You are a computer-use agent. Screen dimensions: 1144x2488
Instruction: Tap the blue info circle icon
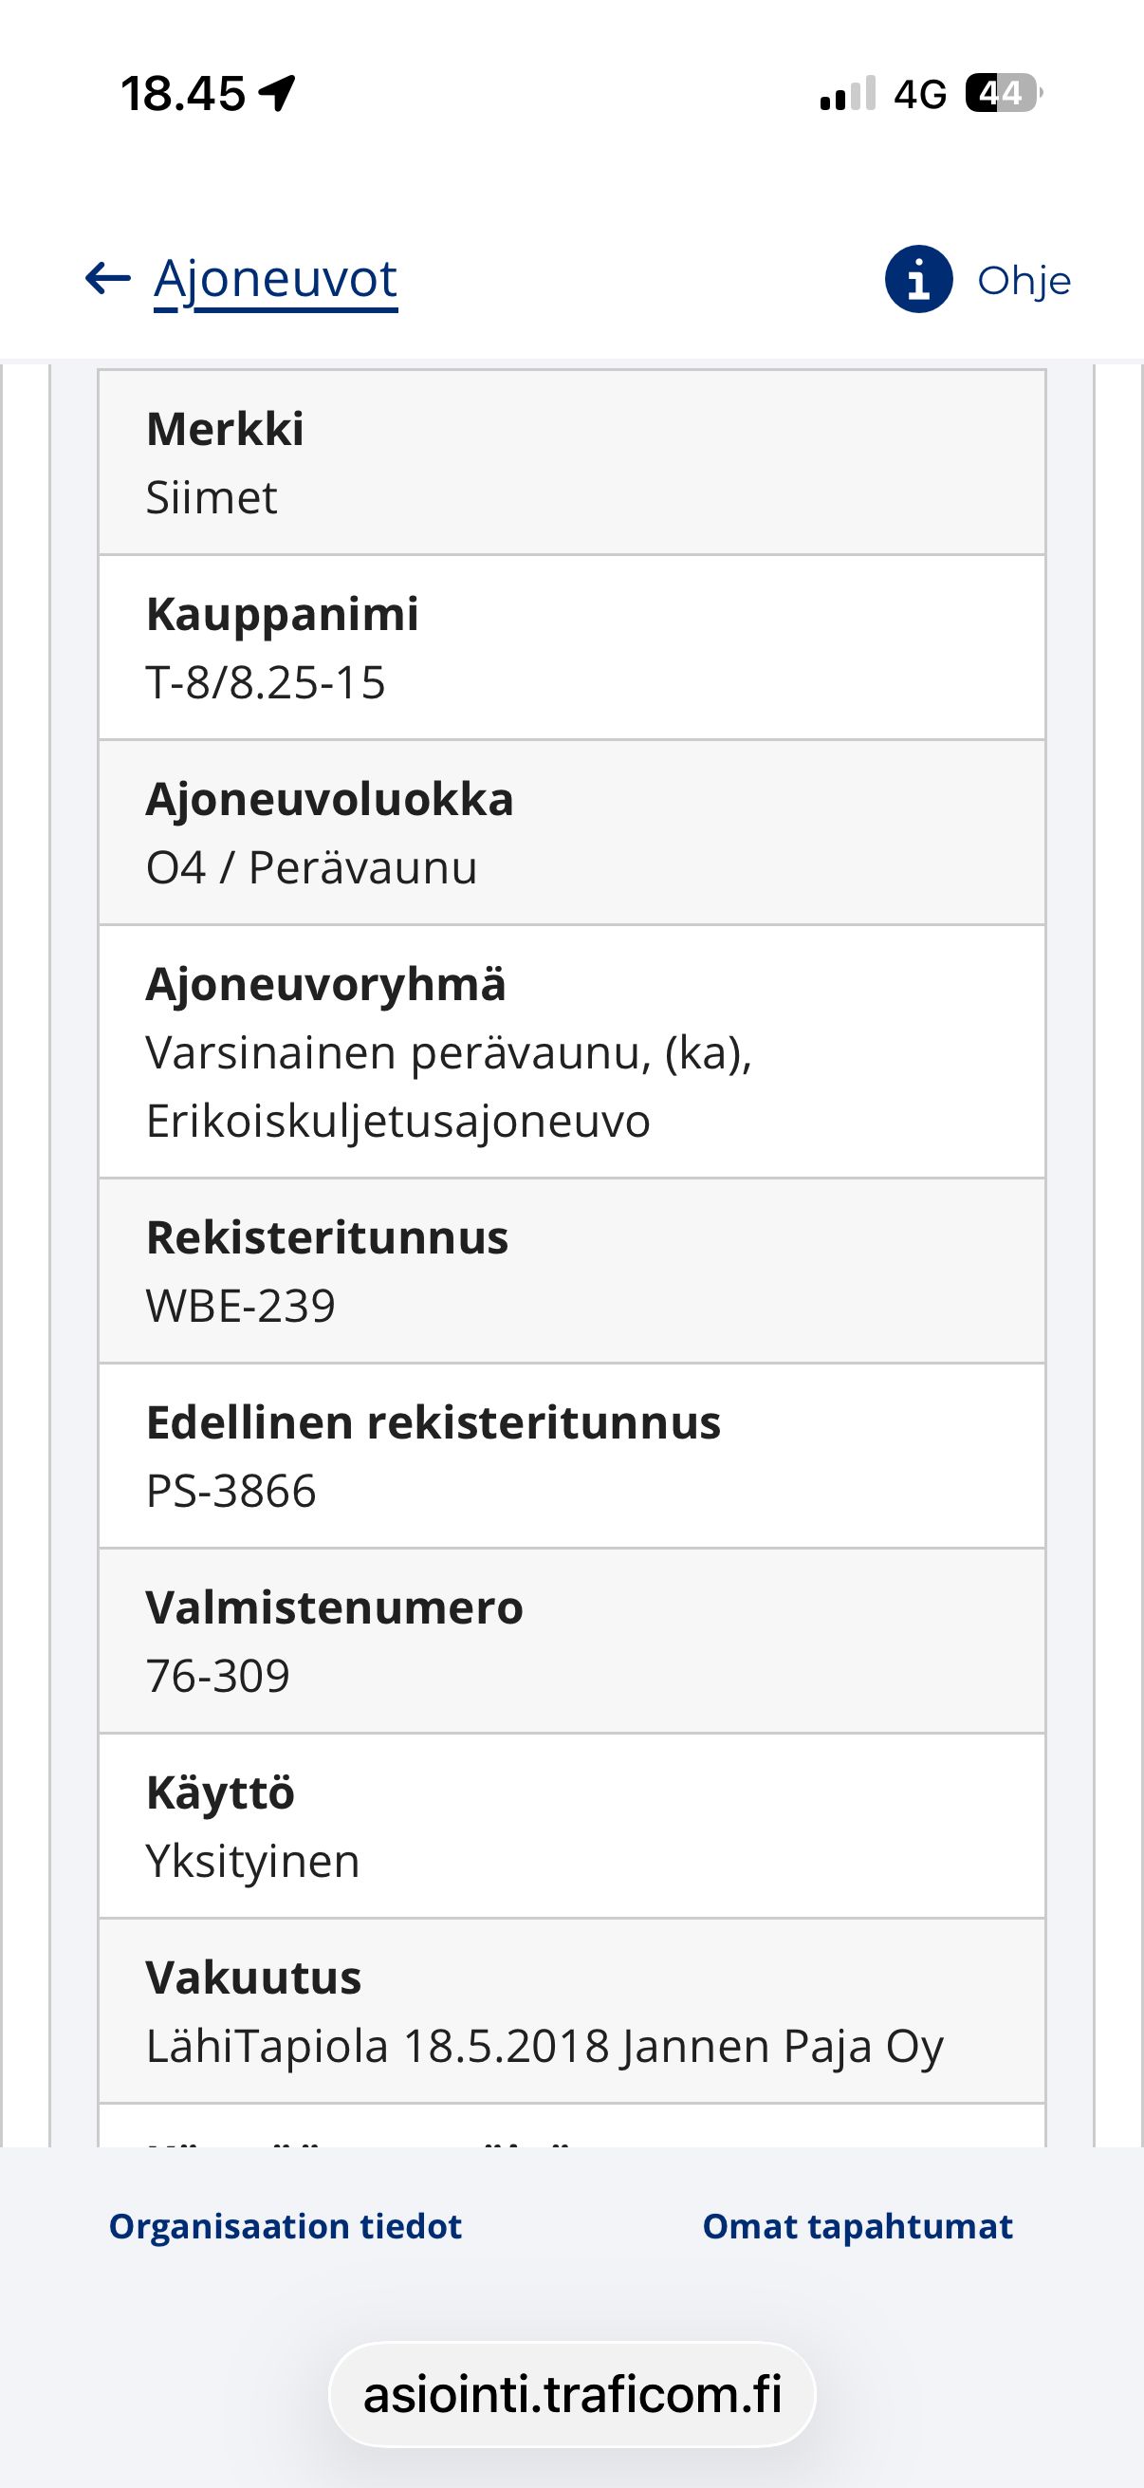(918, 279)
